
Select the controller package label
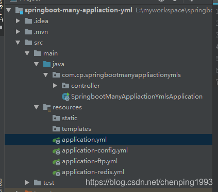point(86,86)
